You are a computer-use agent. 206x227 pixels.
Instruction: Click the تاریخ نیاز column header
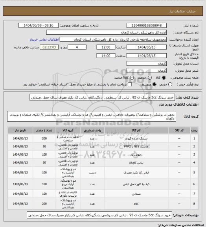[x=20, y=130]
